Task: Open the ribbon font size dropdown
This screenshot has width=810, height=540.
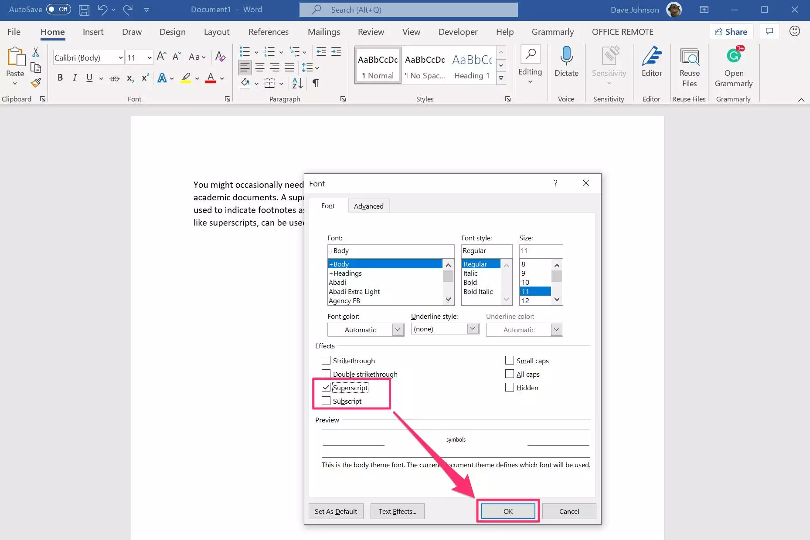Action: click(149, 57)
